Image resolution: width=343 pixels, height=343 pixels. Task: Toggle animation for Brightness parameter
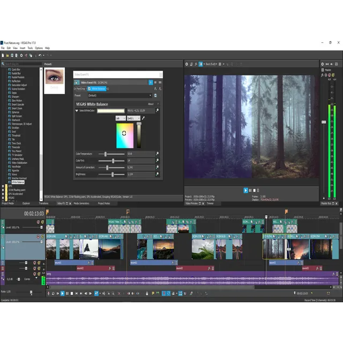tap(157, 174)
